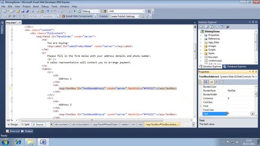Open the Text property value dropdown arrow
Image resolution: width=260 pixels, height=146 pixels.
coord(252,114)
